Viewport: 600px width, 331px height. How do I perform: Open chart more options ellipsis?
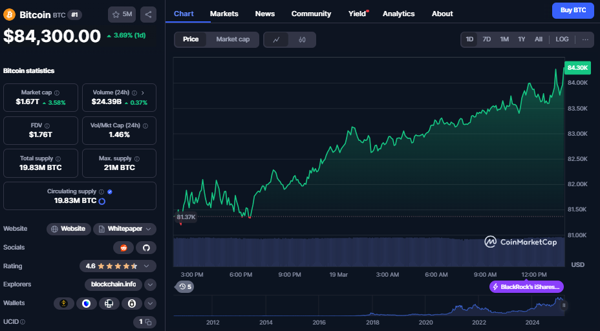click(x=586, y=39)
